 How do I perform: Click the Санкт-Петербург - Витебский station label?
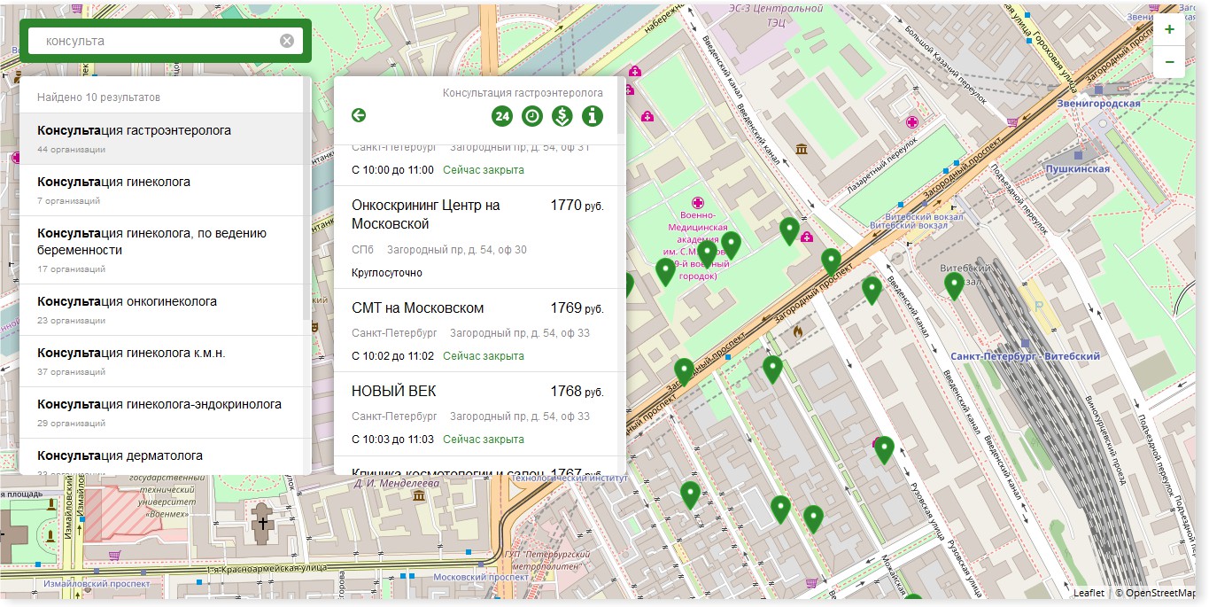tap(1025, 356)
